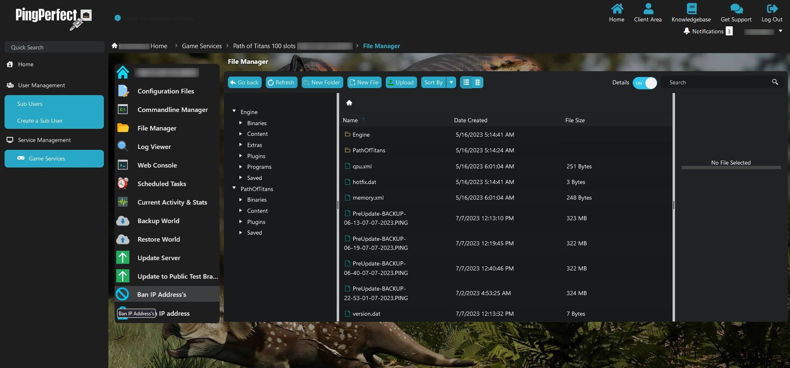Click the file search input field
Image resolution: width=790 pixels, height=368 pixels.
point(717,82)
